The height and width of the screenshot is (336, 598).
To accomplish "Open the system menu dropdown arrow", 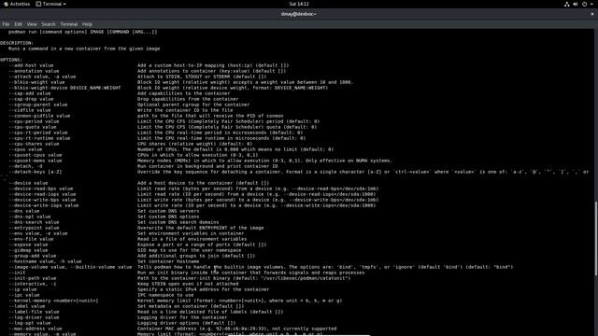I will click(591, 4).
